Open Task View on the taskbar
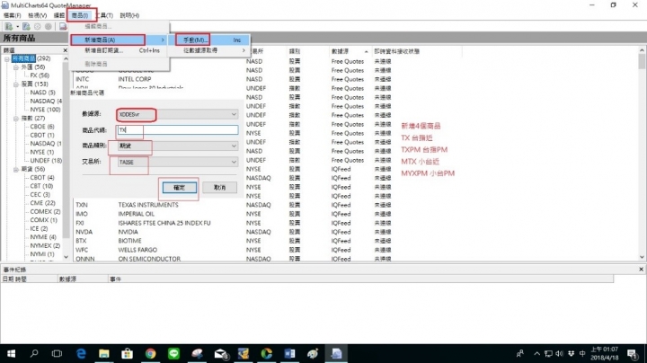 tap(57, 353)
